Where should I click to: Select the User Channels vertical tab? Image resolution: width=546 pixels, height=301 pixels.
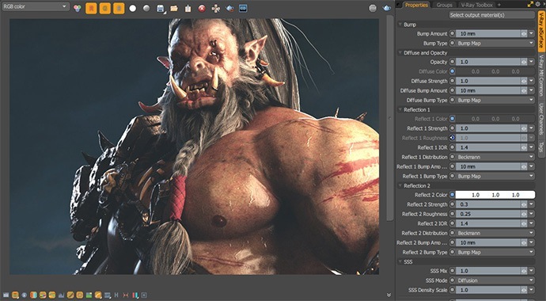click(x=541, y=119)
